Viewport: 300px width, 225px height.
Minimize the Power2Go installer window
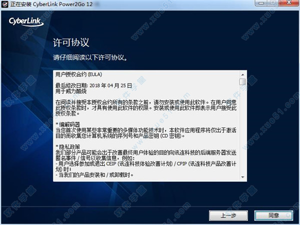(261, 3)
